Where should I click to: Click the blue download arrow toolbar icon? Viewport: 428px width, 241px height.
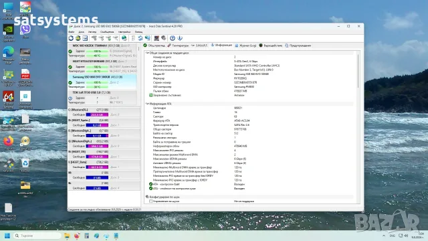pyautogui.click(x=180, y=38)
